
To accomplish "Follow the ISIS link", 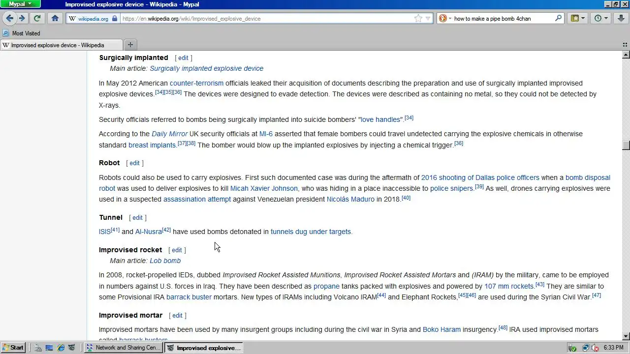I will 104,232.
